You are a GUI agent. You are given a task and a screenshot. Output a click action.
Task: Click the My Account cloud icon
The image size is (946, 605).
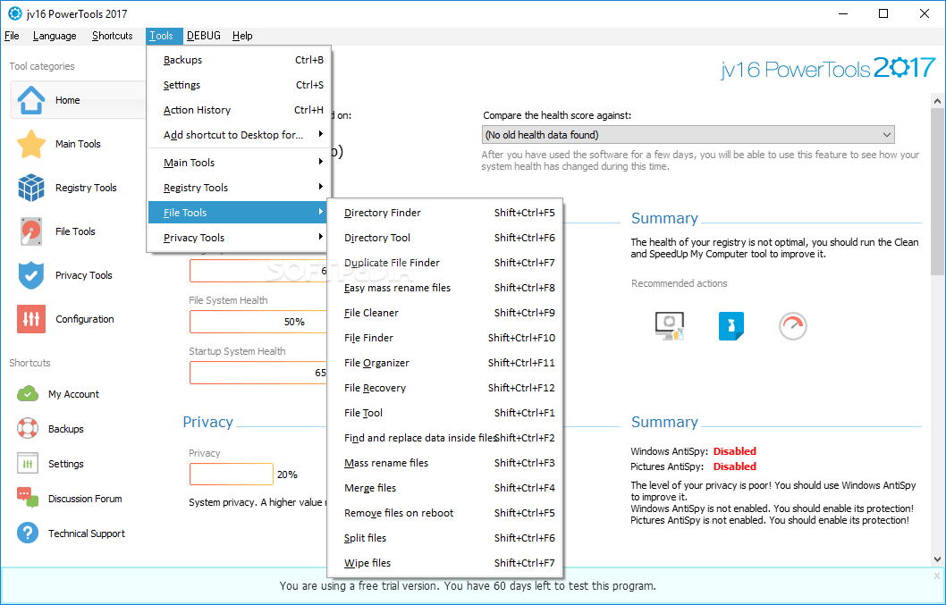point(27,394)
